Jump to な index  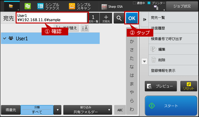pyautogui.click(x=132, y=67)
